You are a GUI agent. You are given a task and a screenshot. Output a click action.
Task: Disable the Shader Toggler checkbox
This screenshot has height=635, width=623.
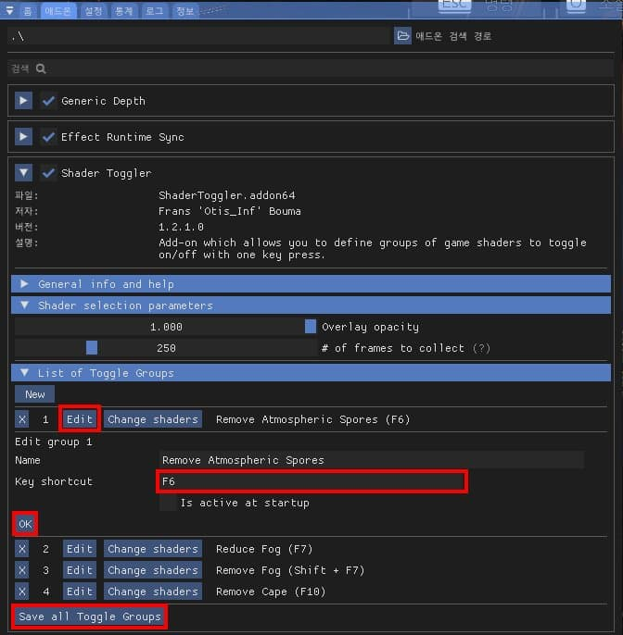(x=48, y=172)
